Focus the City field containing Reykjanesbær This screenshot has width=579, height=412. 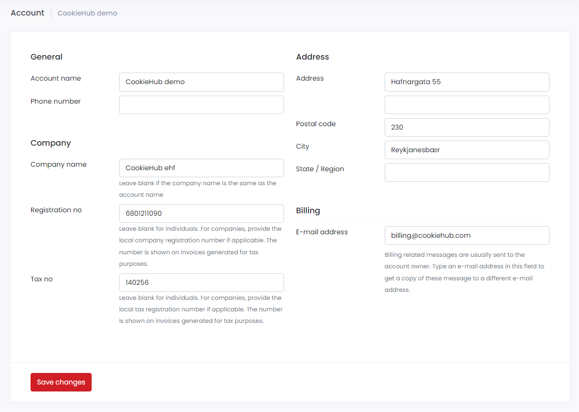click(467, 150)
